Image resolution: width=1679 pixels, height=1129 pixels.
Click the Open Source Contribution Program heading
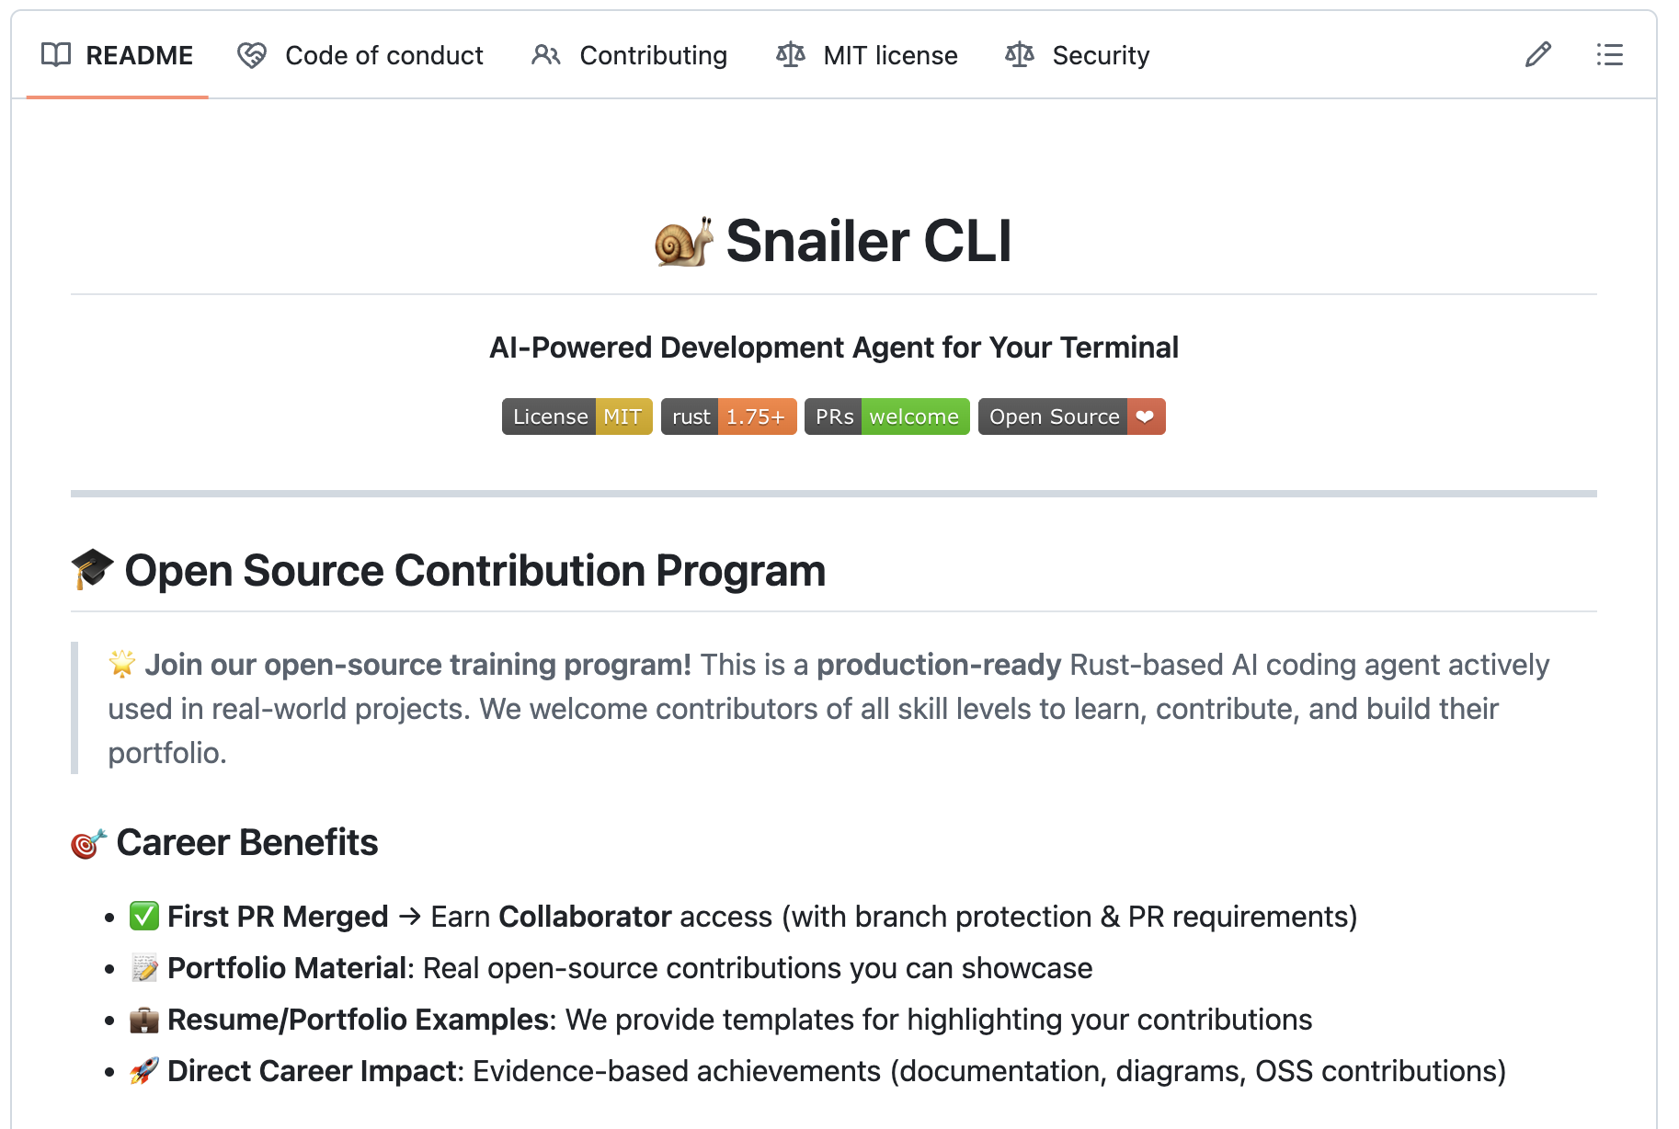[474, 570]
